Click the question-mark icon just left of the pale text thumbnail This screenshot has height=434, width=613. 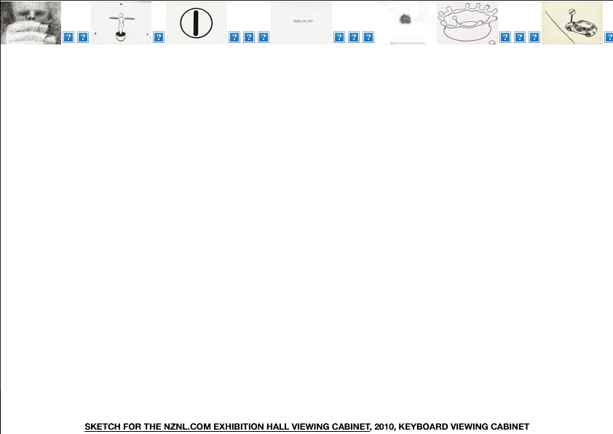point(264,37)
